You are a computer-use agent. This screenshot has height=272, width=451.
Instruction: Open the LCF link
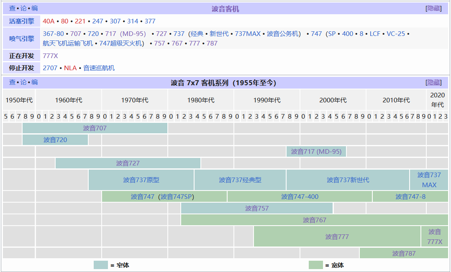375,34
